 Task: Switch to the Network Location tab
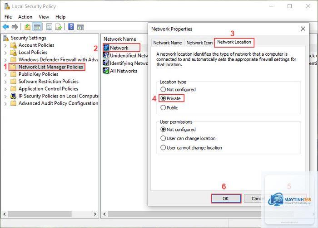[x=234, y=42]
